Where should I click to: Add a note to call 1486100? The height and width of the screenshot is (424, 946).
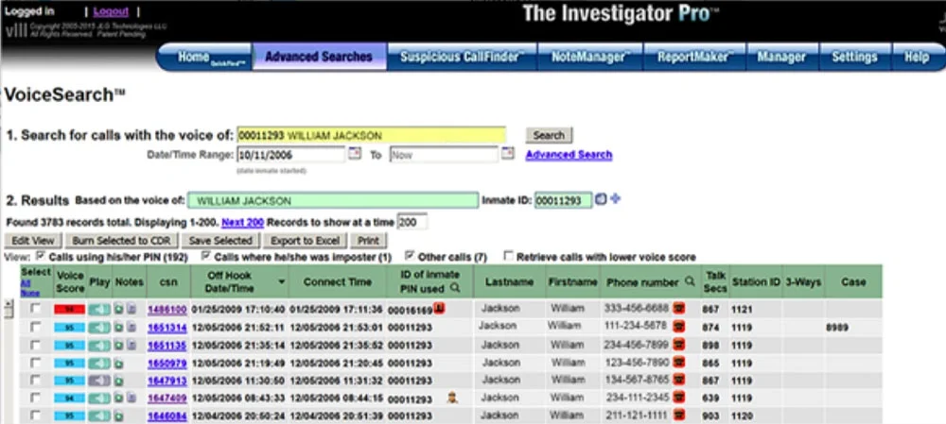pos(119,310)
